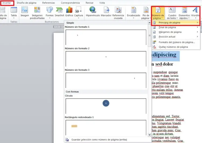
Task: Choose Márgenes de página option
Action: [x=176, y=32]
